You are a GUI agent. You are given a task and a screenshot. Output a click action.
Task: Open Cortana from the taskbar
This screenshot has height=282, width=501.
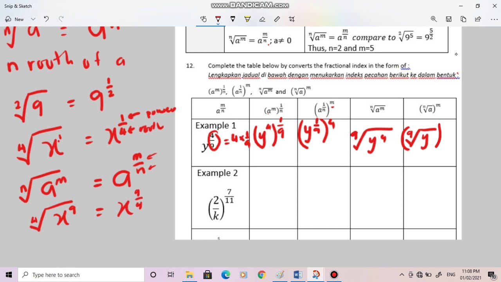point(153,275)
